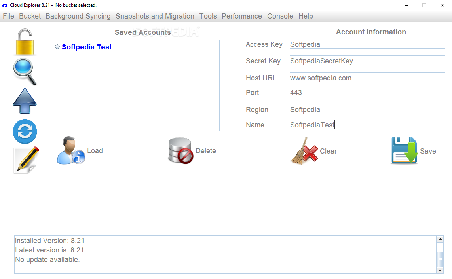Click the Delete text label
The height and width of the screenshot is (279, 452).
pos(205,151)
